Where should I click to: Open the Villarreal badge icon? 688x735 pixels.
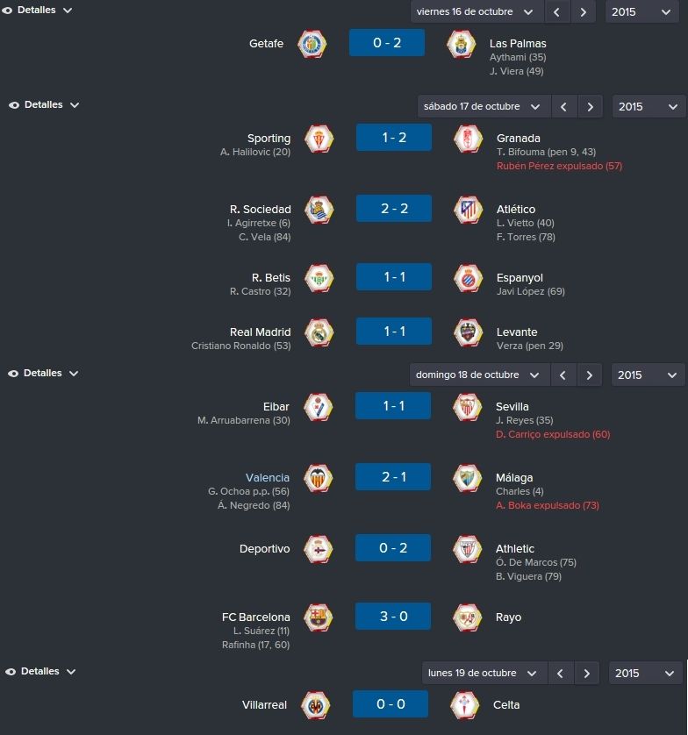[316, 705]
